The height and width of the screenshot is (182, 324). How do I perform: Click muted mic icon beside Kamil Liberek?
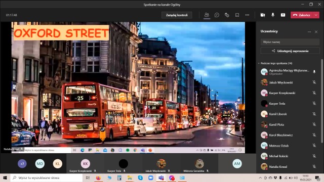[314, 114]
